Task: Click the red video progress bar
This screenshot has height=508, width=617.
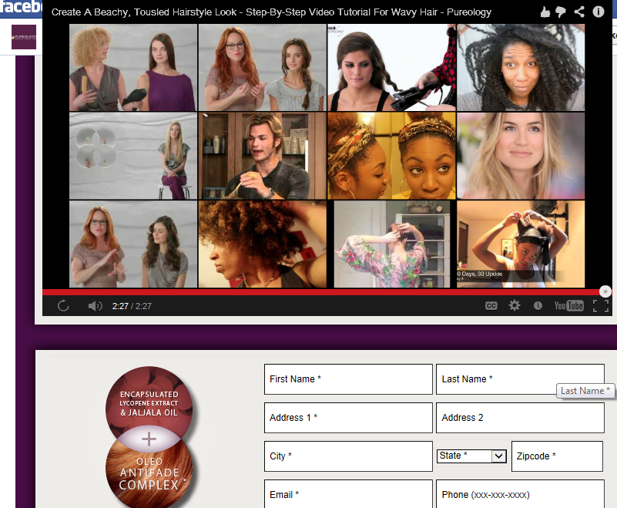Action: point(308,292)
